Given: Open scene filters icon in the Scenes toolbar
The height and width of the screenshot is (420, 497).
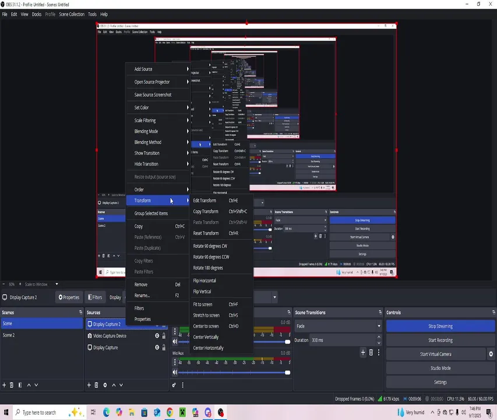Looking at the screenshot, I should (x=20, y=385).
